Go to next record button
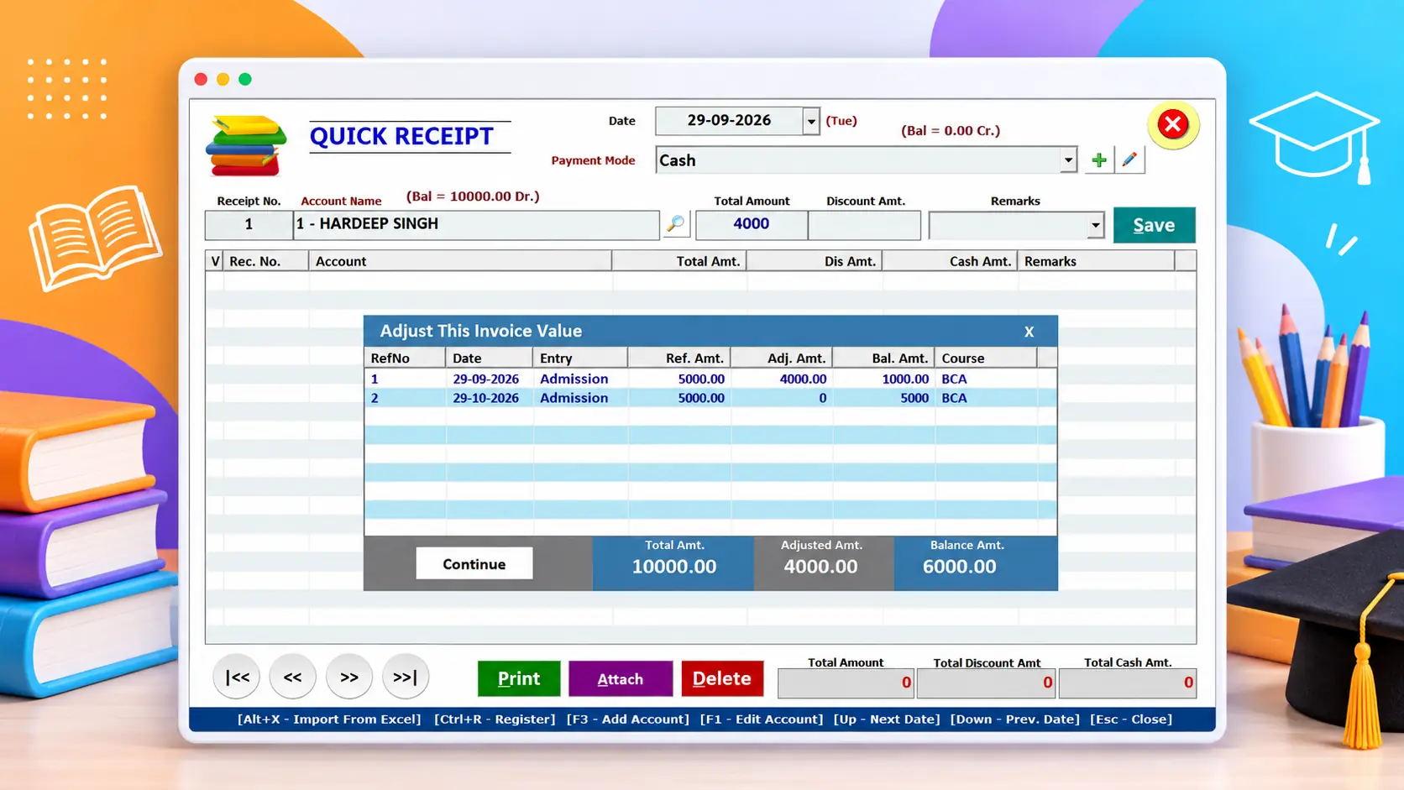 point(349,677)
